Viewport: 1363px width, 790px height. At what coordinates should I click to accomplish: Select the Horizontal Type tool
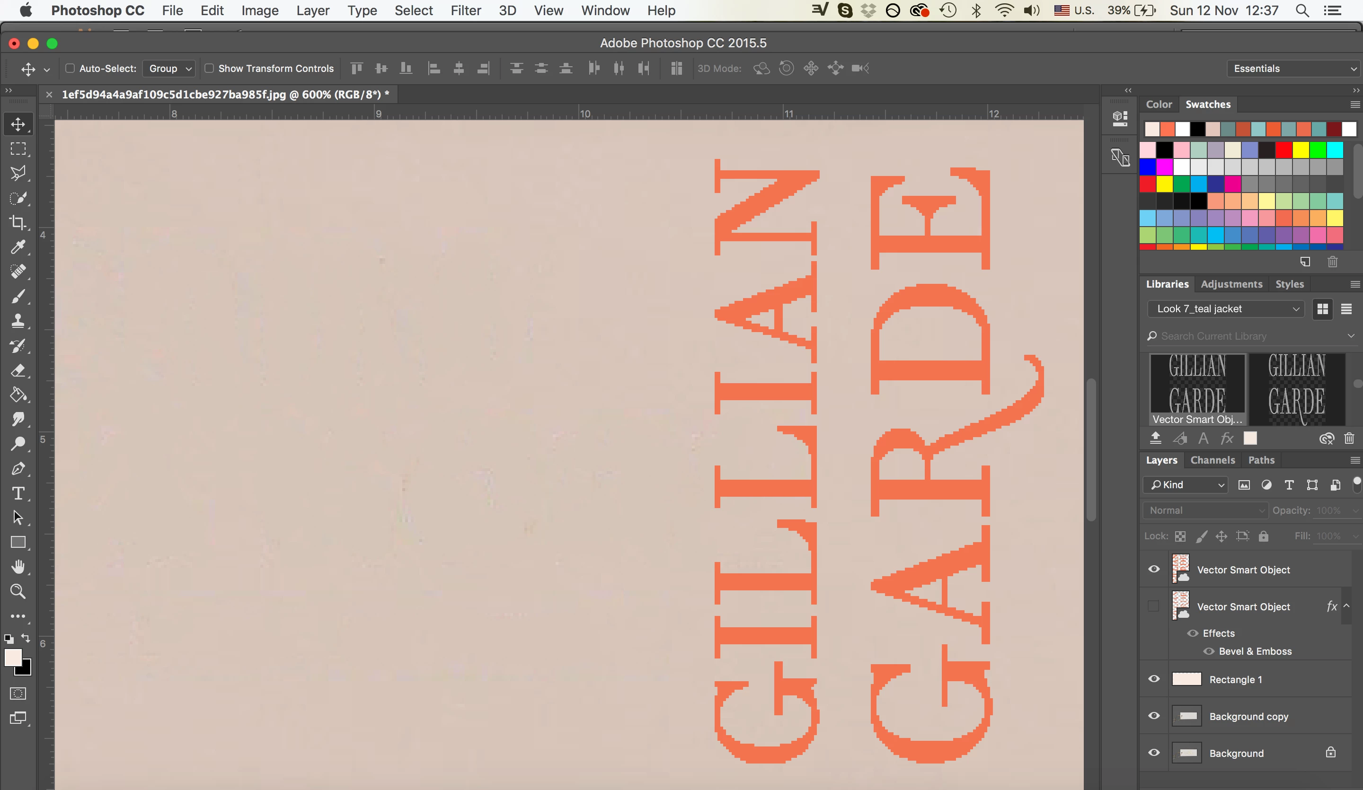tap(18, 493)
